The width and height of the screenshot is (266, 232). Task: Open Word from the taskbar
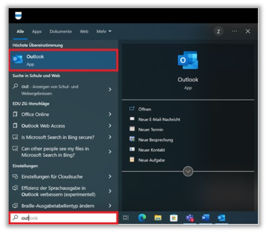coord(205,217)
